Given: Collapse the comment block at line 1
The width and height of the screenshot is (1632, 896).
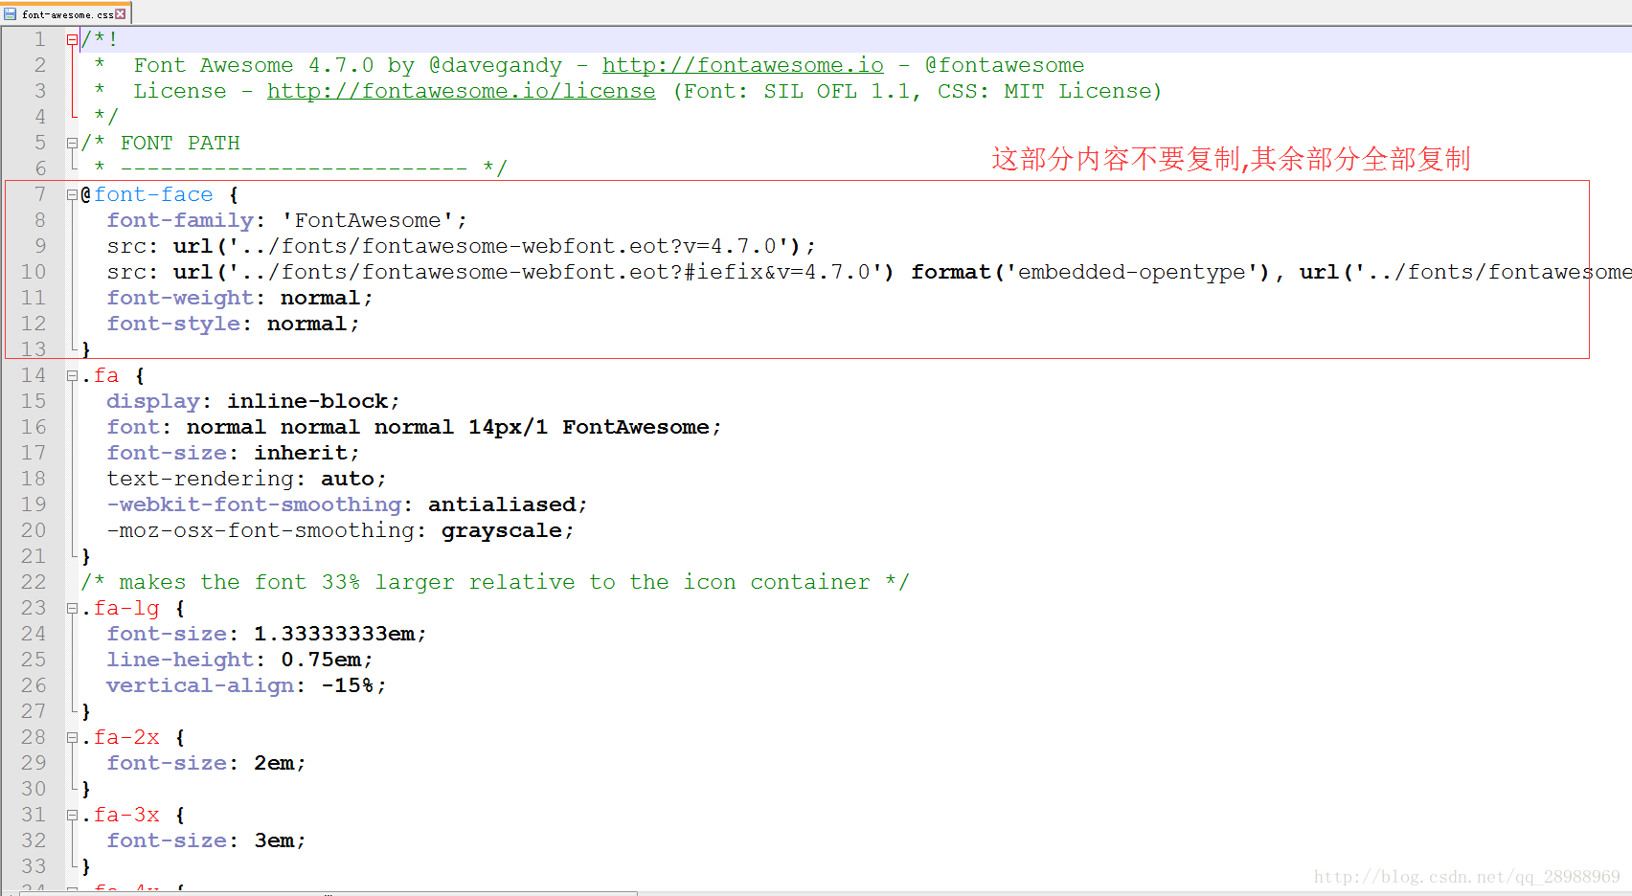Looking at the screenshot, I should click(x=72, y=40).
